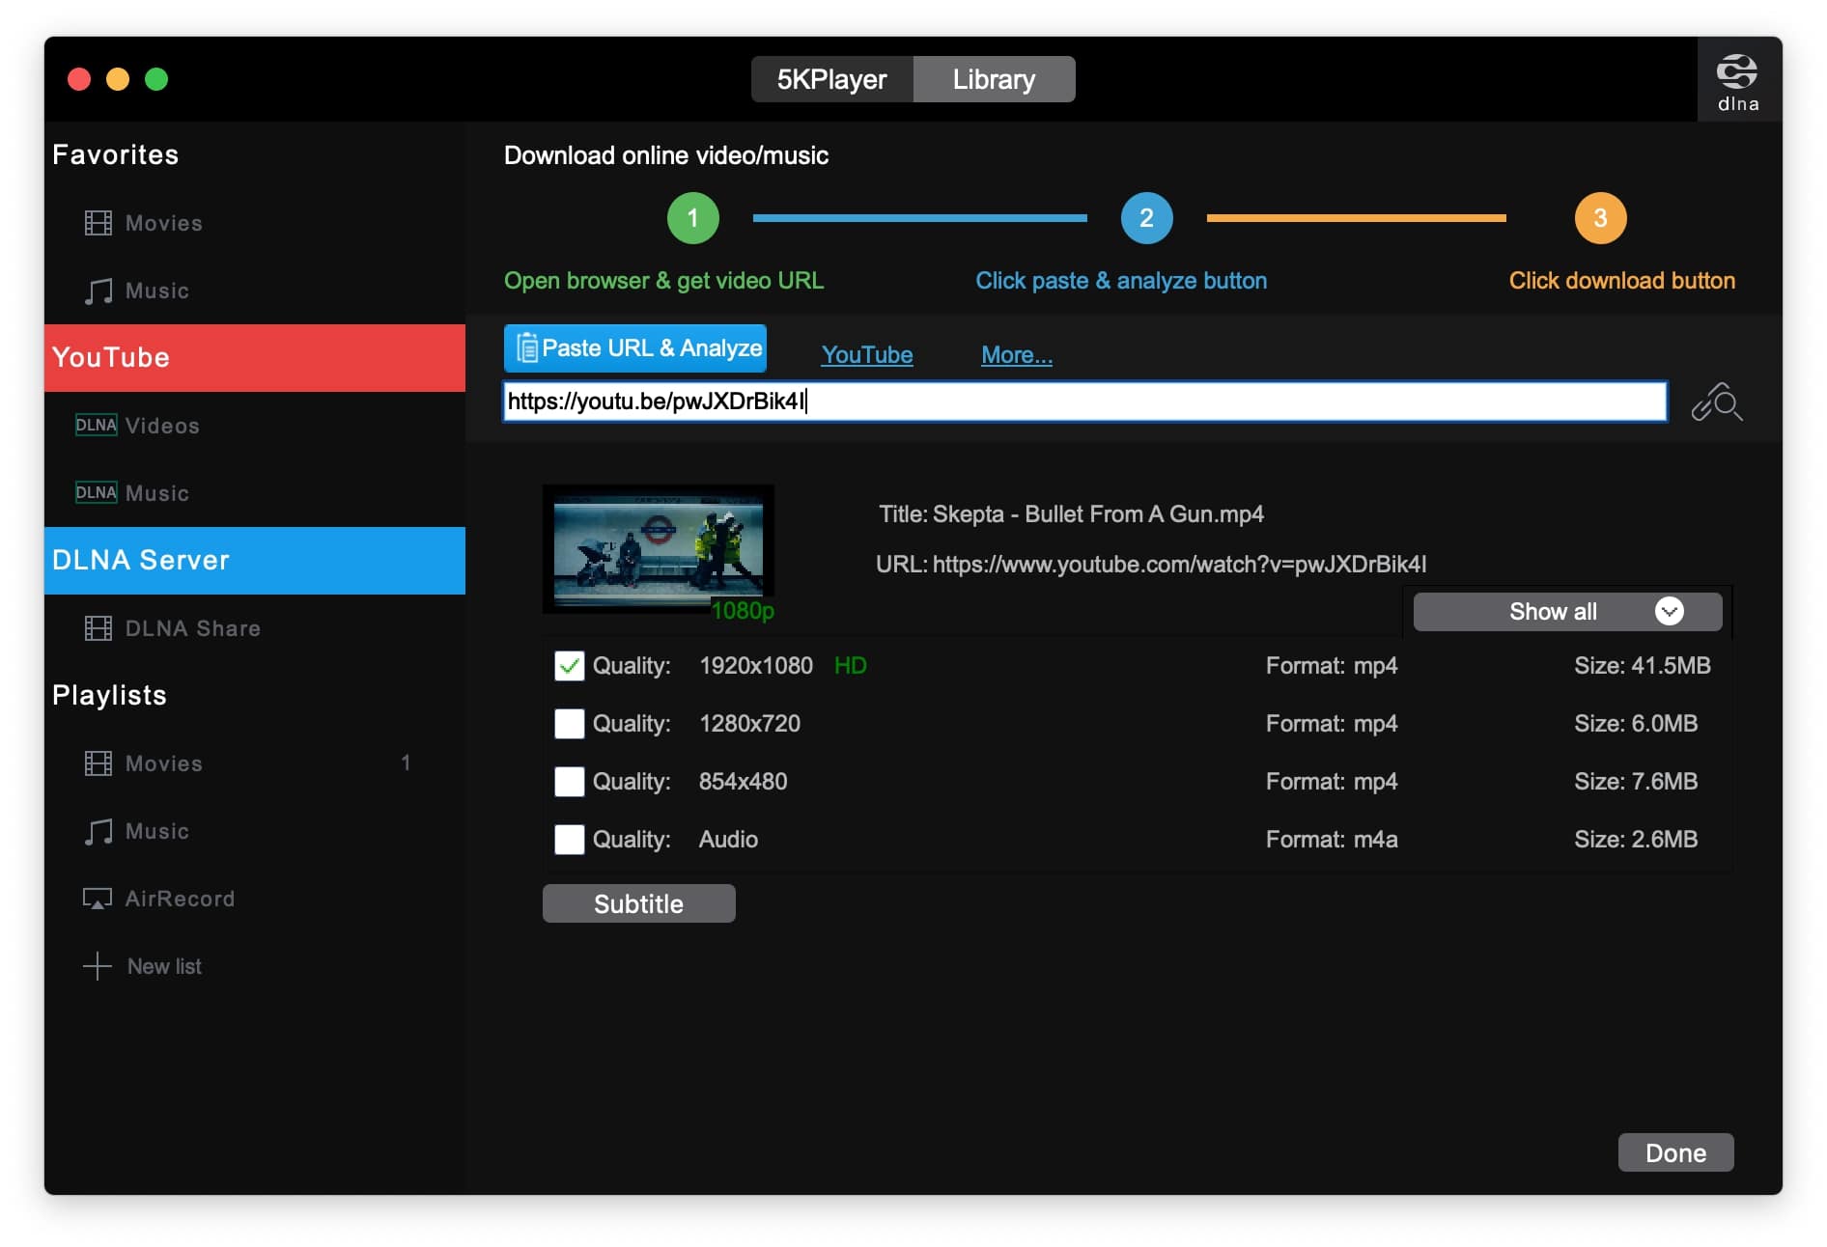
Task: Click the 854x480 resolution text
Action: click(744, 782)
